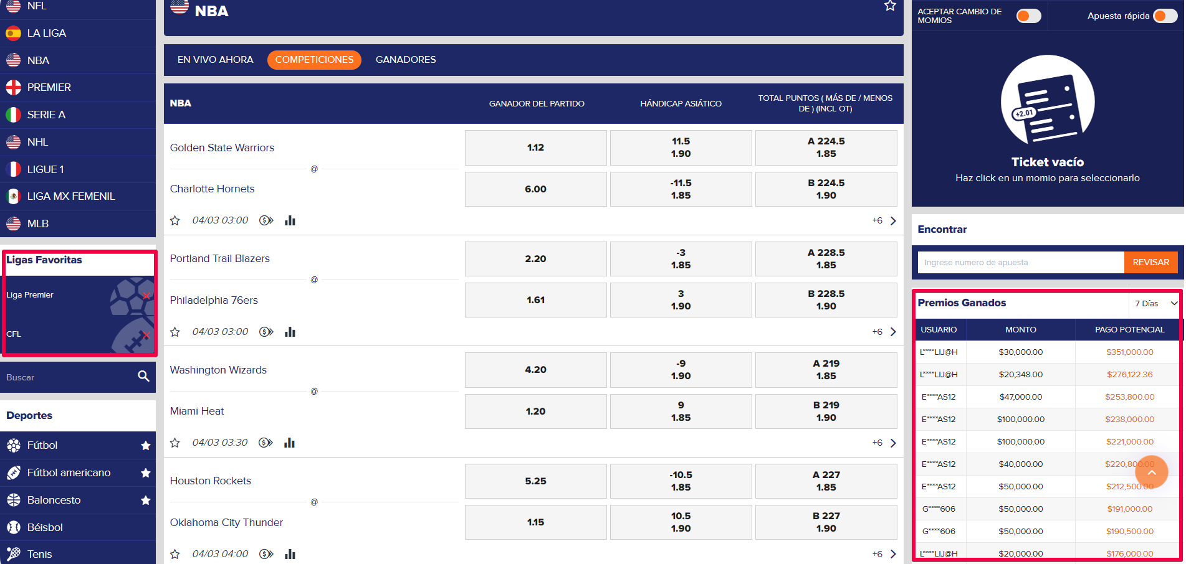Expand +6 more markets for Warriors match
The image size is (1186, 564).
click(x=884, y=220)
